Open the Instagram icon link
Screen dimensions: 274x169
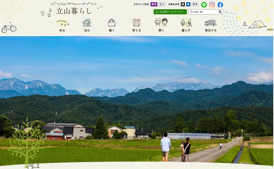coord(212,5)
